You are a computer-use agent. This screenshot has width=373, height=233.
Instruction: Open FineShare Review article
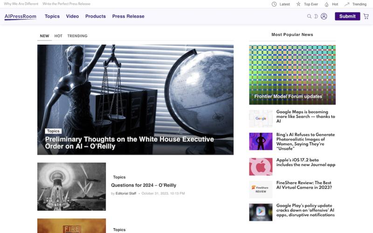click(304, 185)
